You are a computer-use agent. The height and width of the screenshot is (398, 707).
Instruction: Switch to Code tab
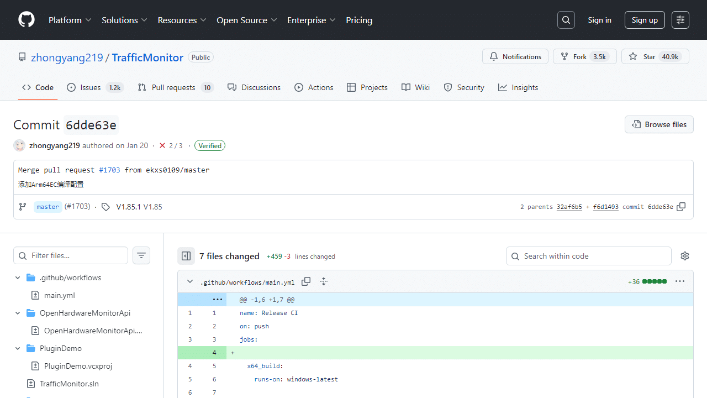(x=38, y=87)
